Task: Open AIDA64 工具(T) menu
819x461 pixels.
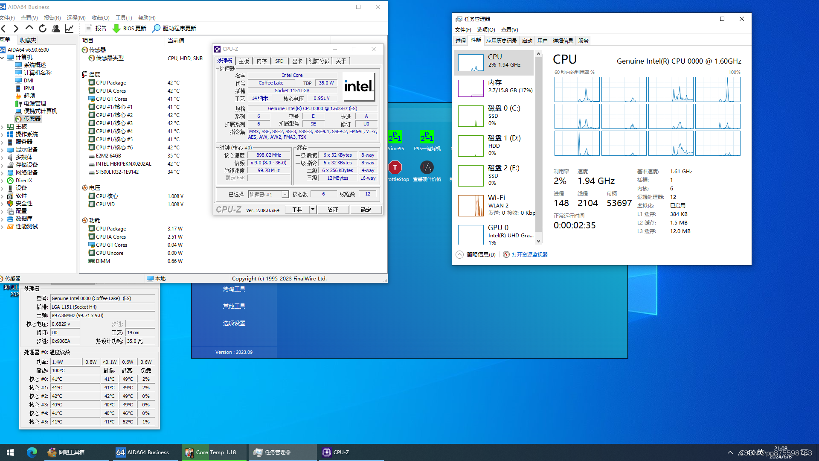Action: click(124, 18)
